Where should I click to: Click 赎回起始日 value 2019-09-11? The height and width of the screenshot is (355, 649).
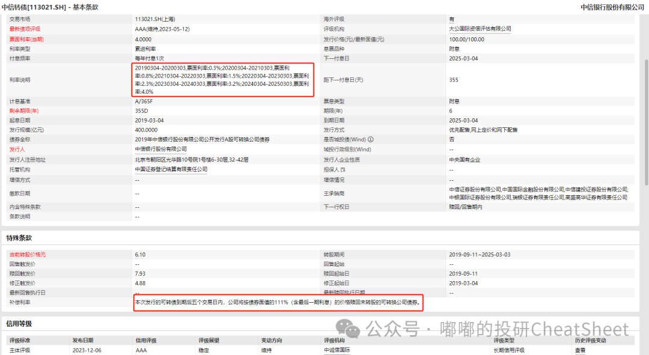click(x=463, y=273)
